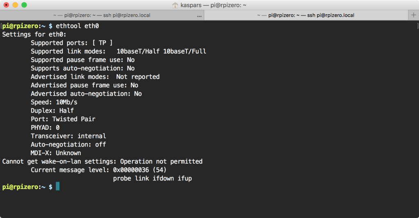Click the home folder icon in title bar
The height and width of the screenshot is (218, 419).
175,5
